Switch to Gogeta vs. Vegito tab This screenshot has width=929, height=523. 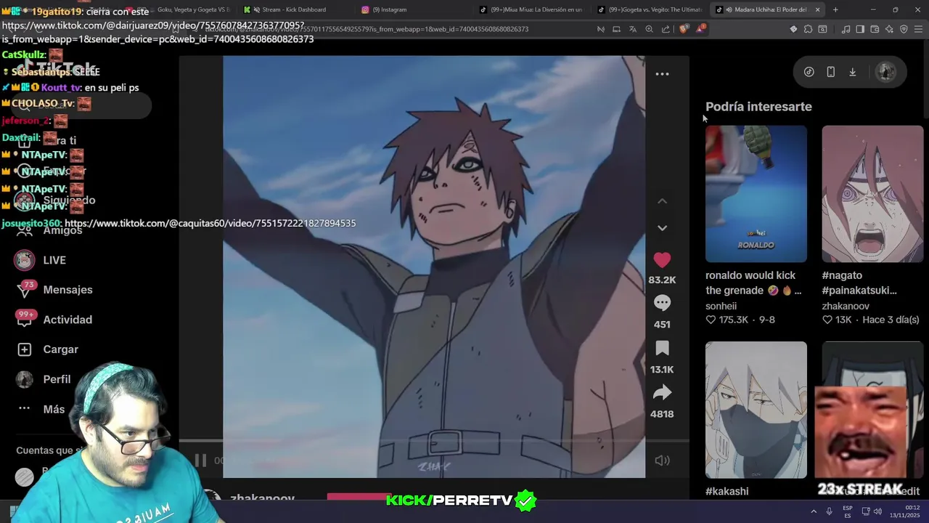650,9
